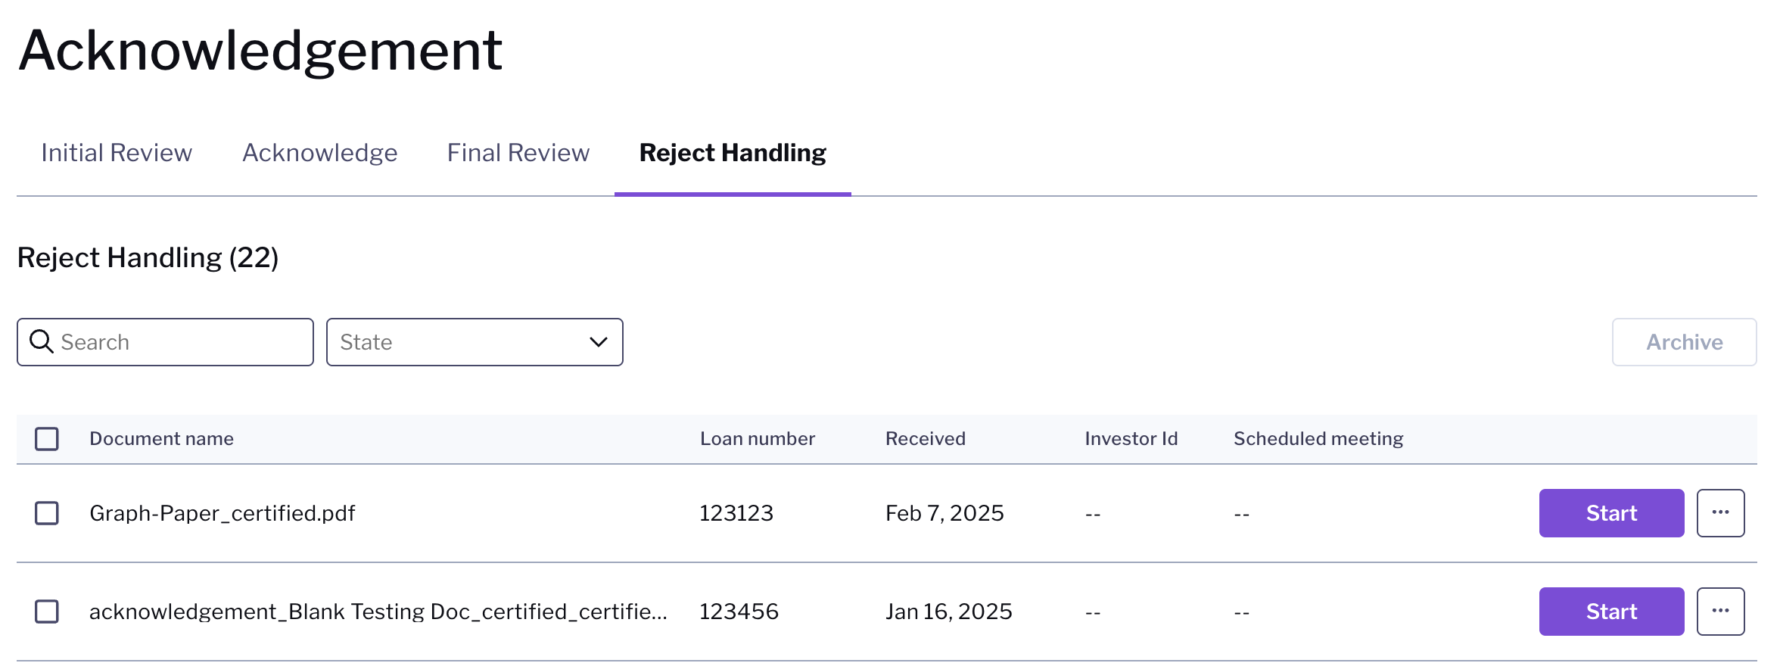This screenshot has height=663, width=1780.
Task: Click the State dropdown chevron arrow
Action: (x=599, y=342)
